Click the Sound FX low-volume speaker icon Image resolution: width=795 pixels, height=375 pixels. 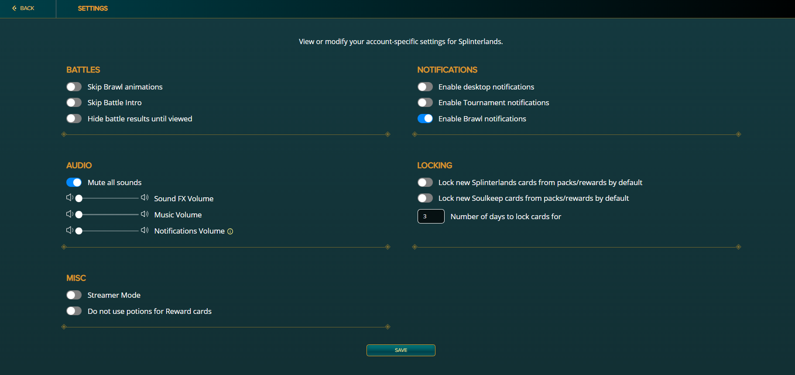click(x=70, y=198)
